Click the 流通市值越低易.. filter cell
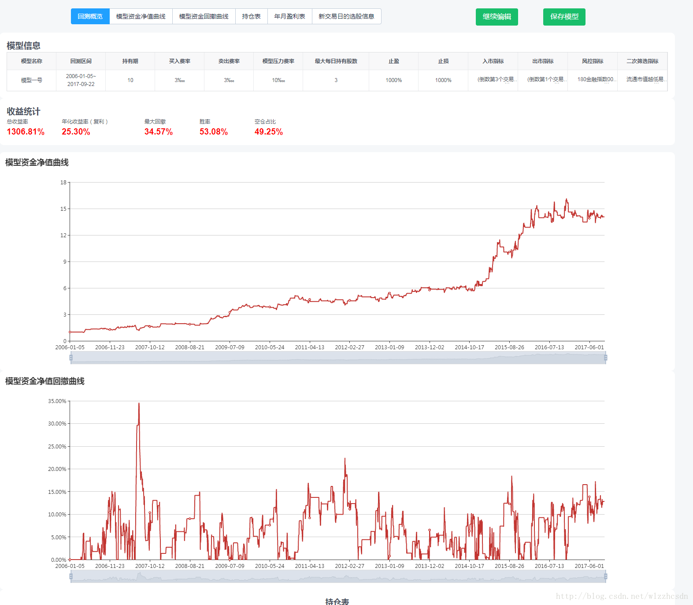 point(642,79)
